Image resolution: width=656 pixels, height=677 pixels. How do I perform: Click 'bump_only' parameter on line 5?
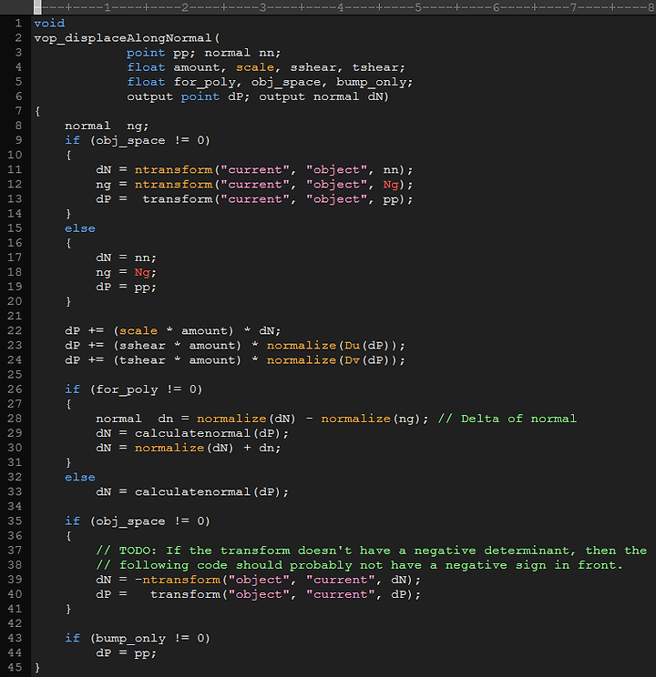tap(371, 82)
